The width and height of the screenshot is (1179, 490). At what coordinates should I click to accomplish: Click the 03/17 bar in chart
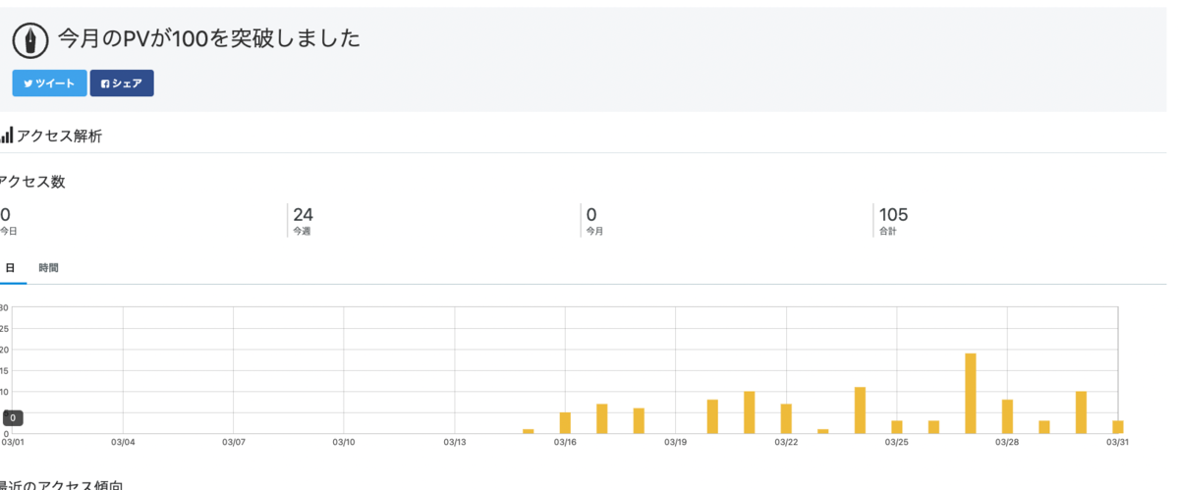(x=602, y=418)
